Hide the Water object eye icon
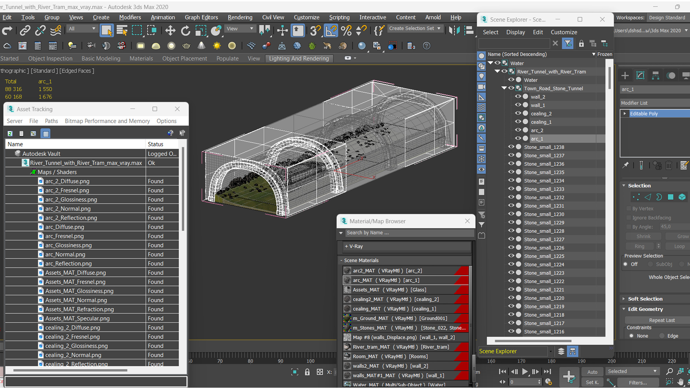 (x=511, y=80)
